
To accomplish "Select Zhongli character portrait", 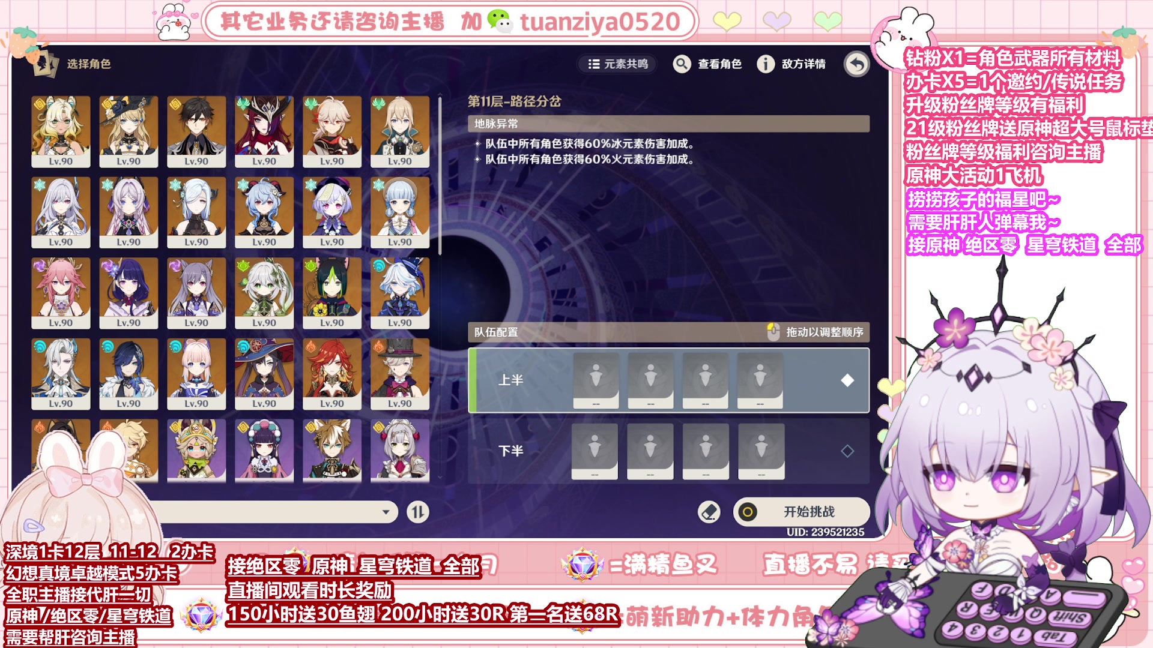I will (196, 131).
